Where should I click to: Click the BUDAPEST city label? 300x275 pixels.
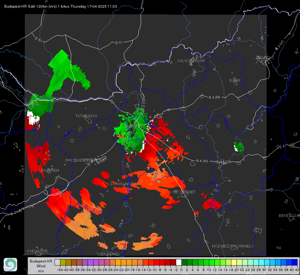point(135,126)
